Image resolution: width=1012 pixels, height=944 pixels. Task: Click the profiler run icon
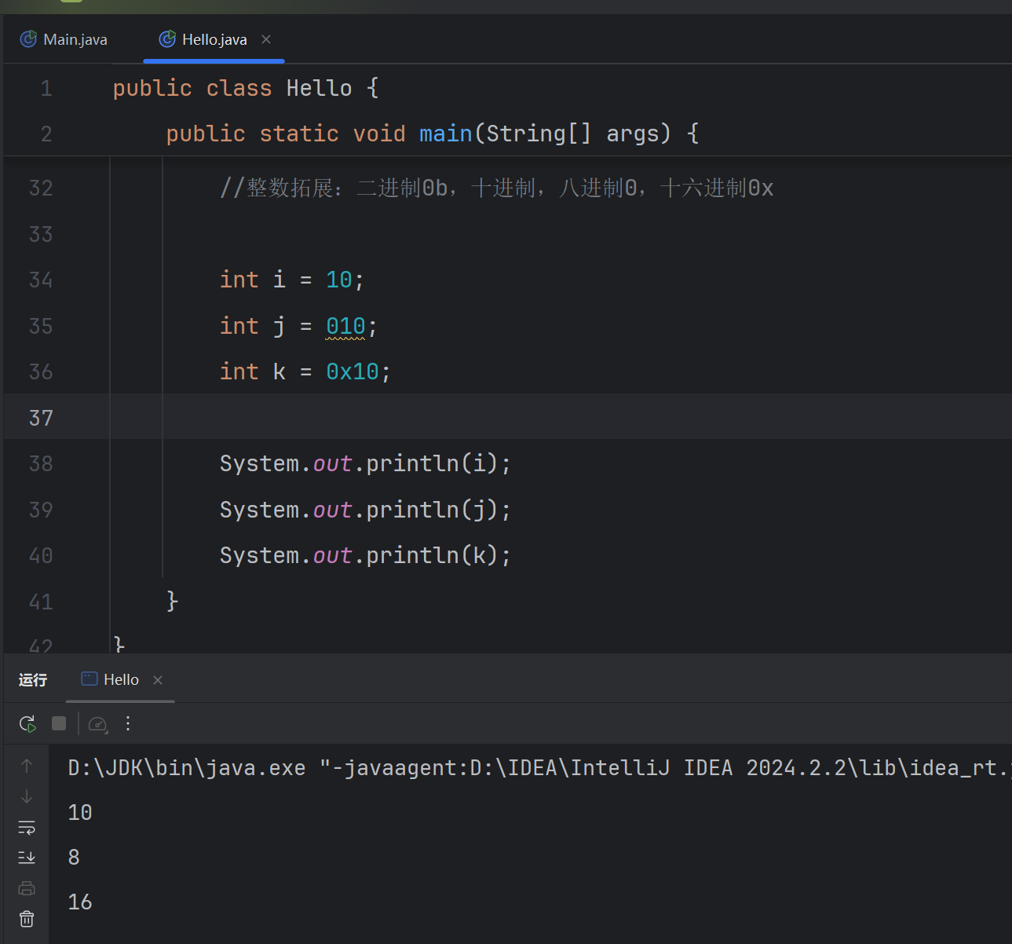click(x=98, y=724)
